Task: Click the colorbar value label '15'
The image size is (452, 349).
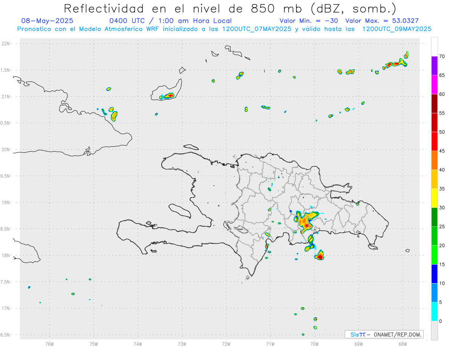Action: pos(442,264)
